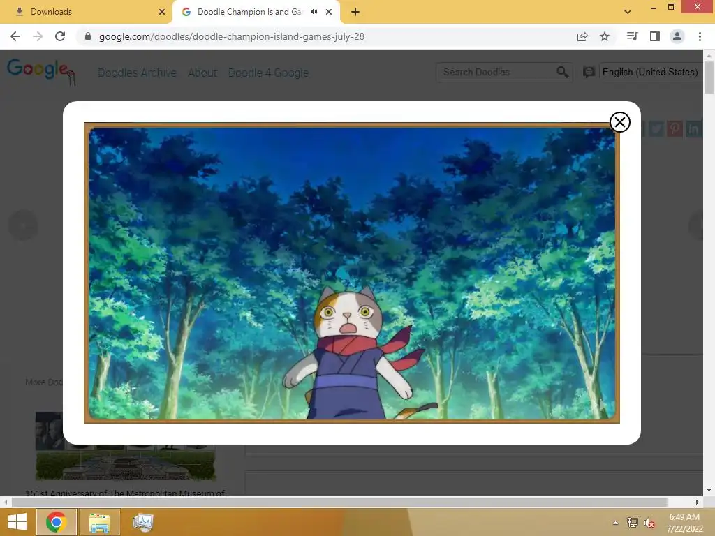Click the browser forward arrow
This screenshot has height=536, width=715.
click(38, 36)
